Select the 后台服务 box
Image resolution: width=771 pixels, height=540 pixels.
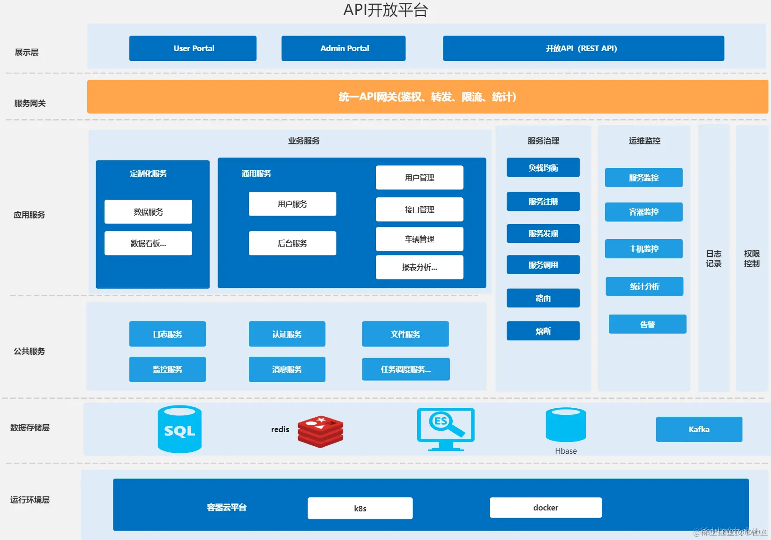(x=292, y=243)
